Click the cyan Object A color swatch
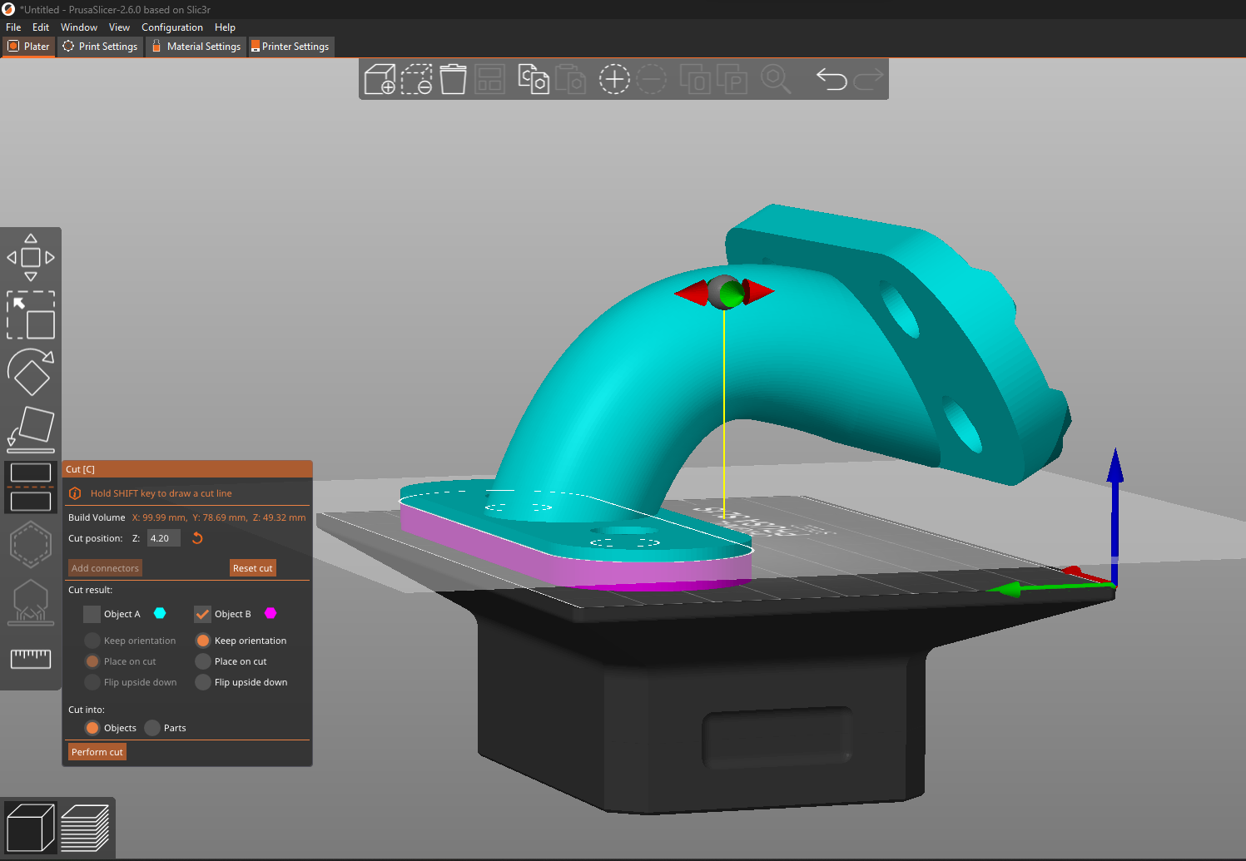1246x861 pixels. click(160, 613)
